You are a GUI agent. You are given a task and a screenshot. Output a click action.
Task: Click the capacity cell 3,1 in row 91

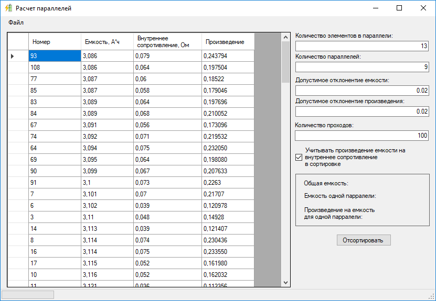pos(107,183)
